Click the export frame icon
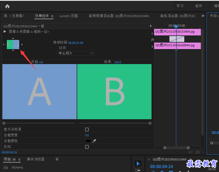This screenshot has height=172, width=219. pyautogui.click(x=198, y=152)
